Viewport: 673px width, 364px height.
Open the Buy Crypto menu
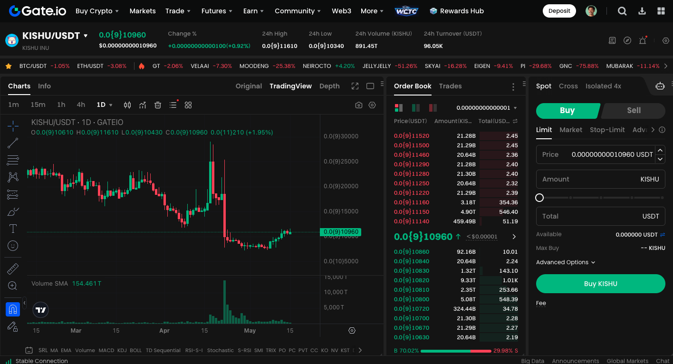(x=97, y=11)
